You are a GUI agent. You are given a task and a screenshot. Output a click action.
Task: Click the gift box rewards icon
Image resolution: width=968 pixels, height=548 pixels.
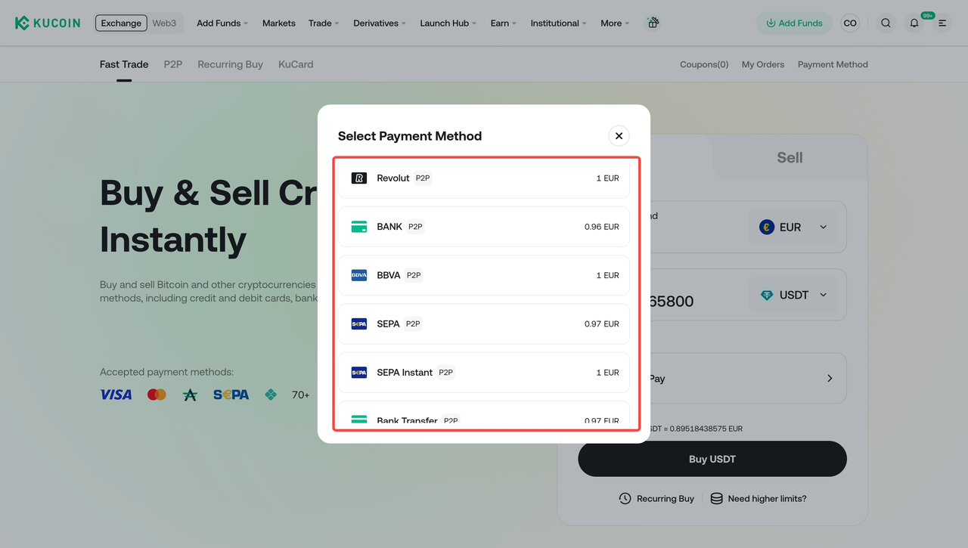[653, 23]
